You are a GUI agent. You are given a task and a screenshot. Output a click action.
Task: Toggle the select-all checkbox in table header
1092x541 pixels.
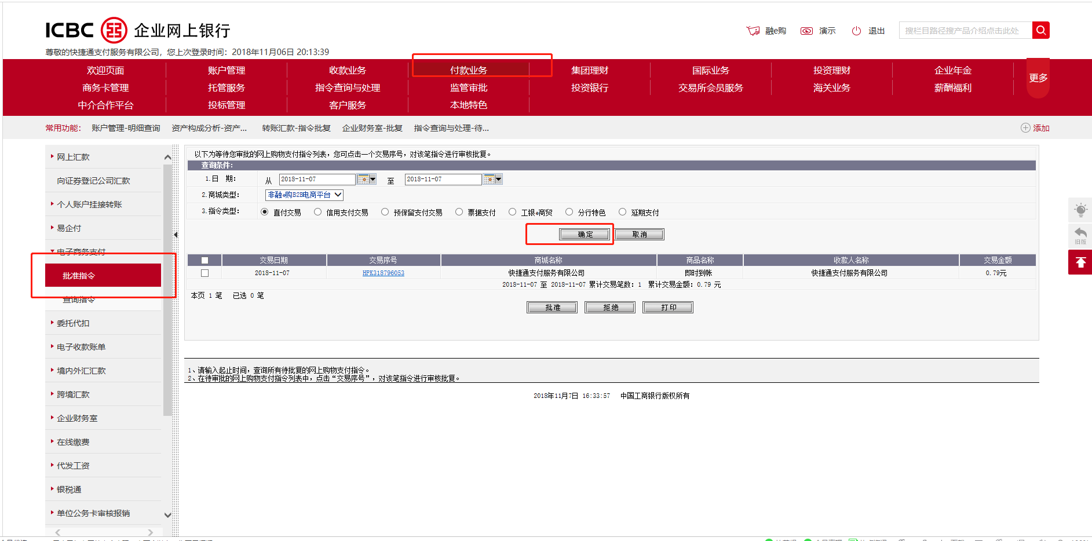204,261
